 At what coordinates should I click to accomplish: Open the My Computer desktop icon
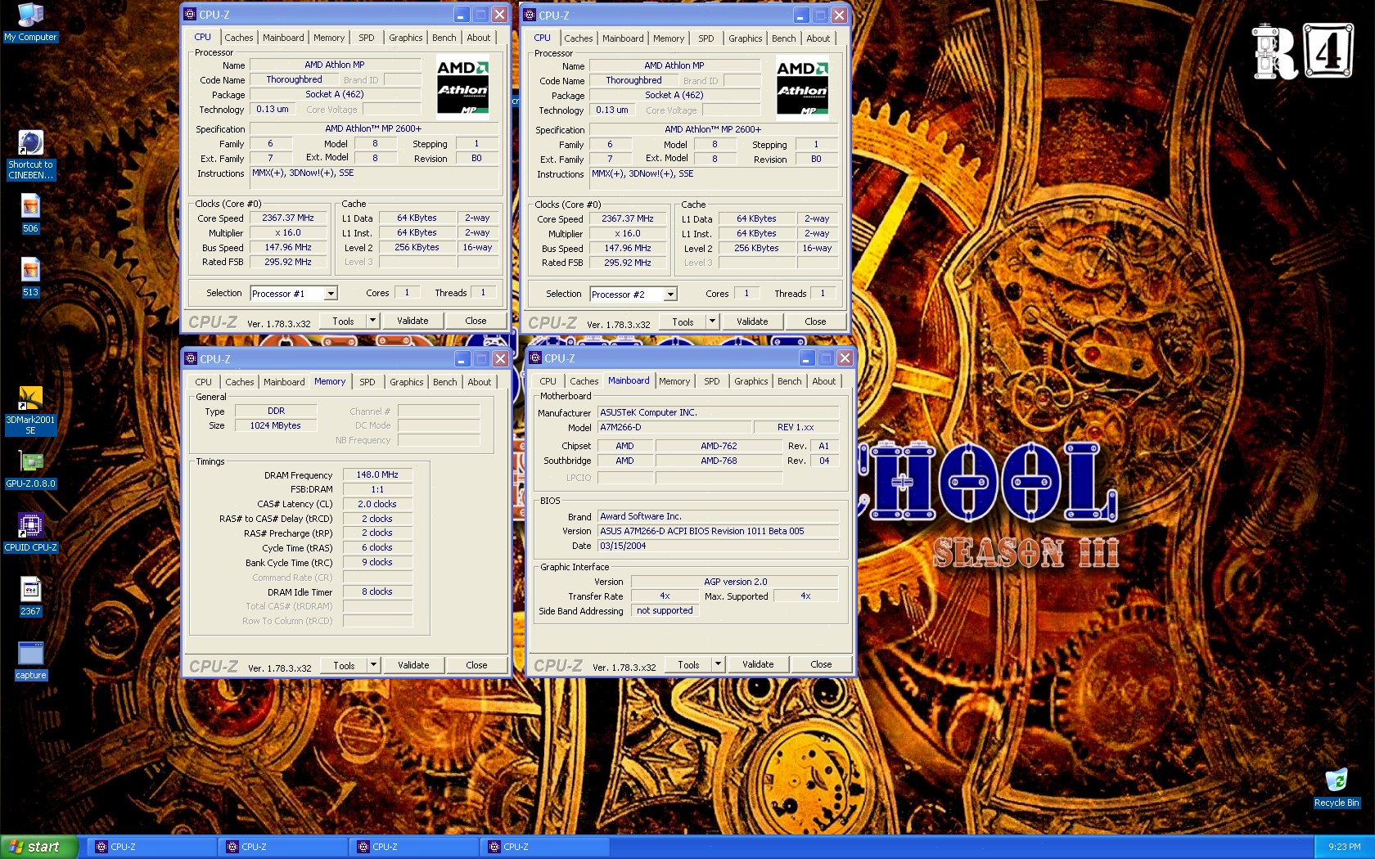(x=30, y=21)
